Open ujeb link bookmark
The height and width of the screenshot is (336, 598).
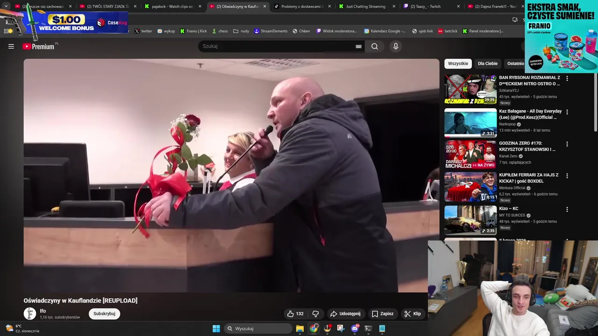[x=422, y=31]
